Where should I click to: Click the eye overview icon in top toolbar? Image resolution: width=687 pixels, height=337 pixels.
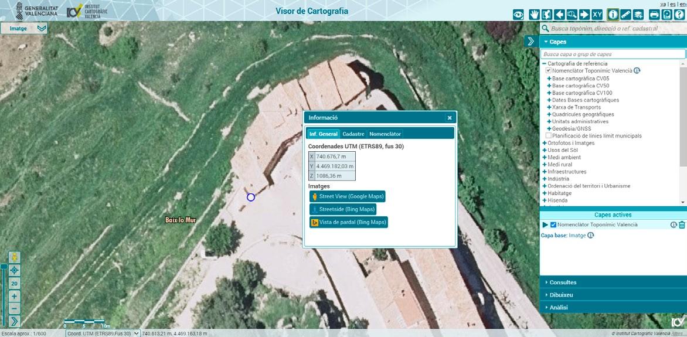point(518,15)
